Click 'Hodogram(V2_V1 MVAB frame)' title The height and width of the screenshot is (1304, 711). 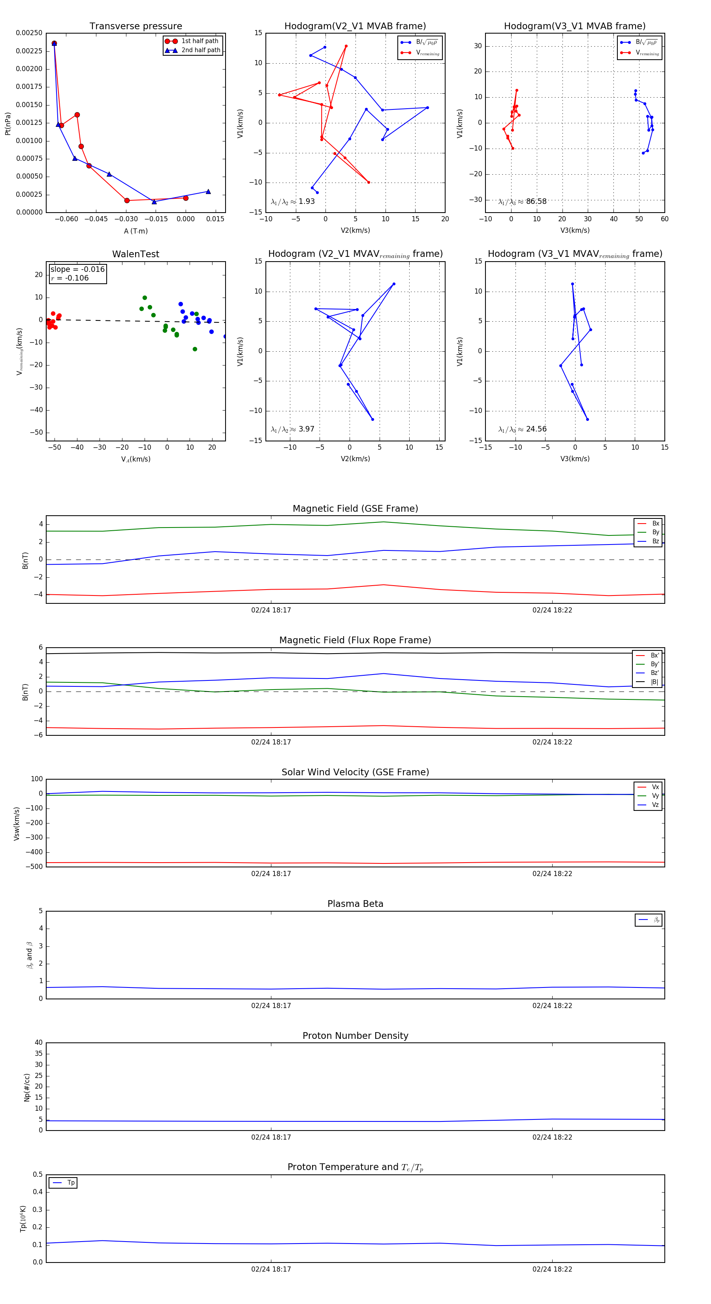coord(355,26)
